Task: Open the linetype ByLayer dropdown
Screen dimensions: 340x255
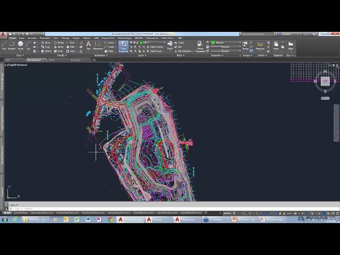Action: 226,51
